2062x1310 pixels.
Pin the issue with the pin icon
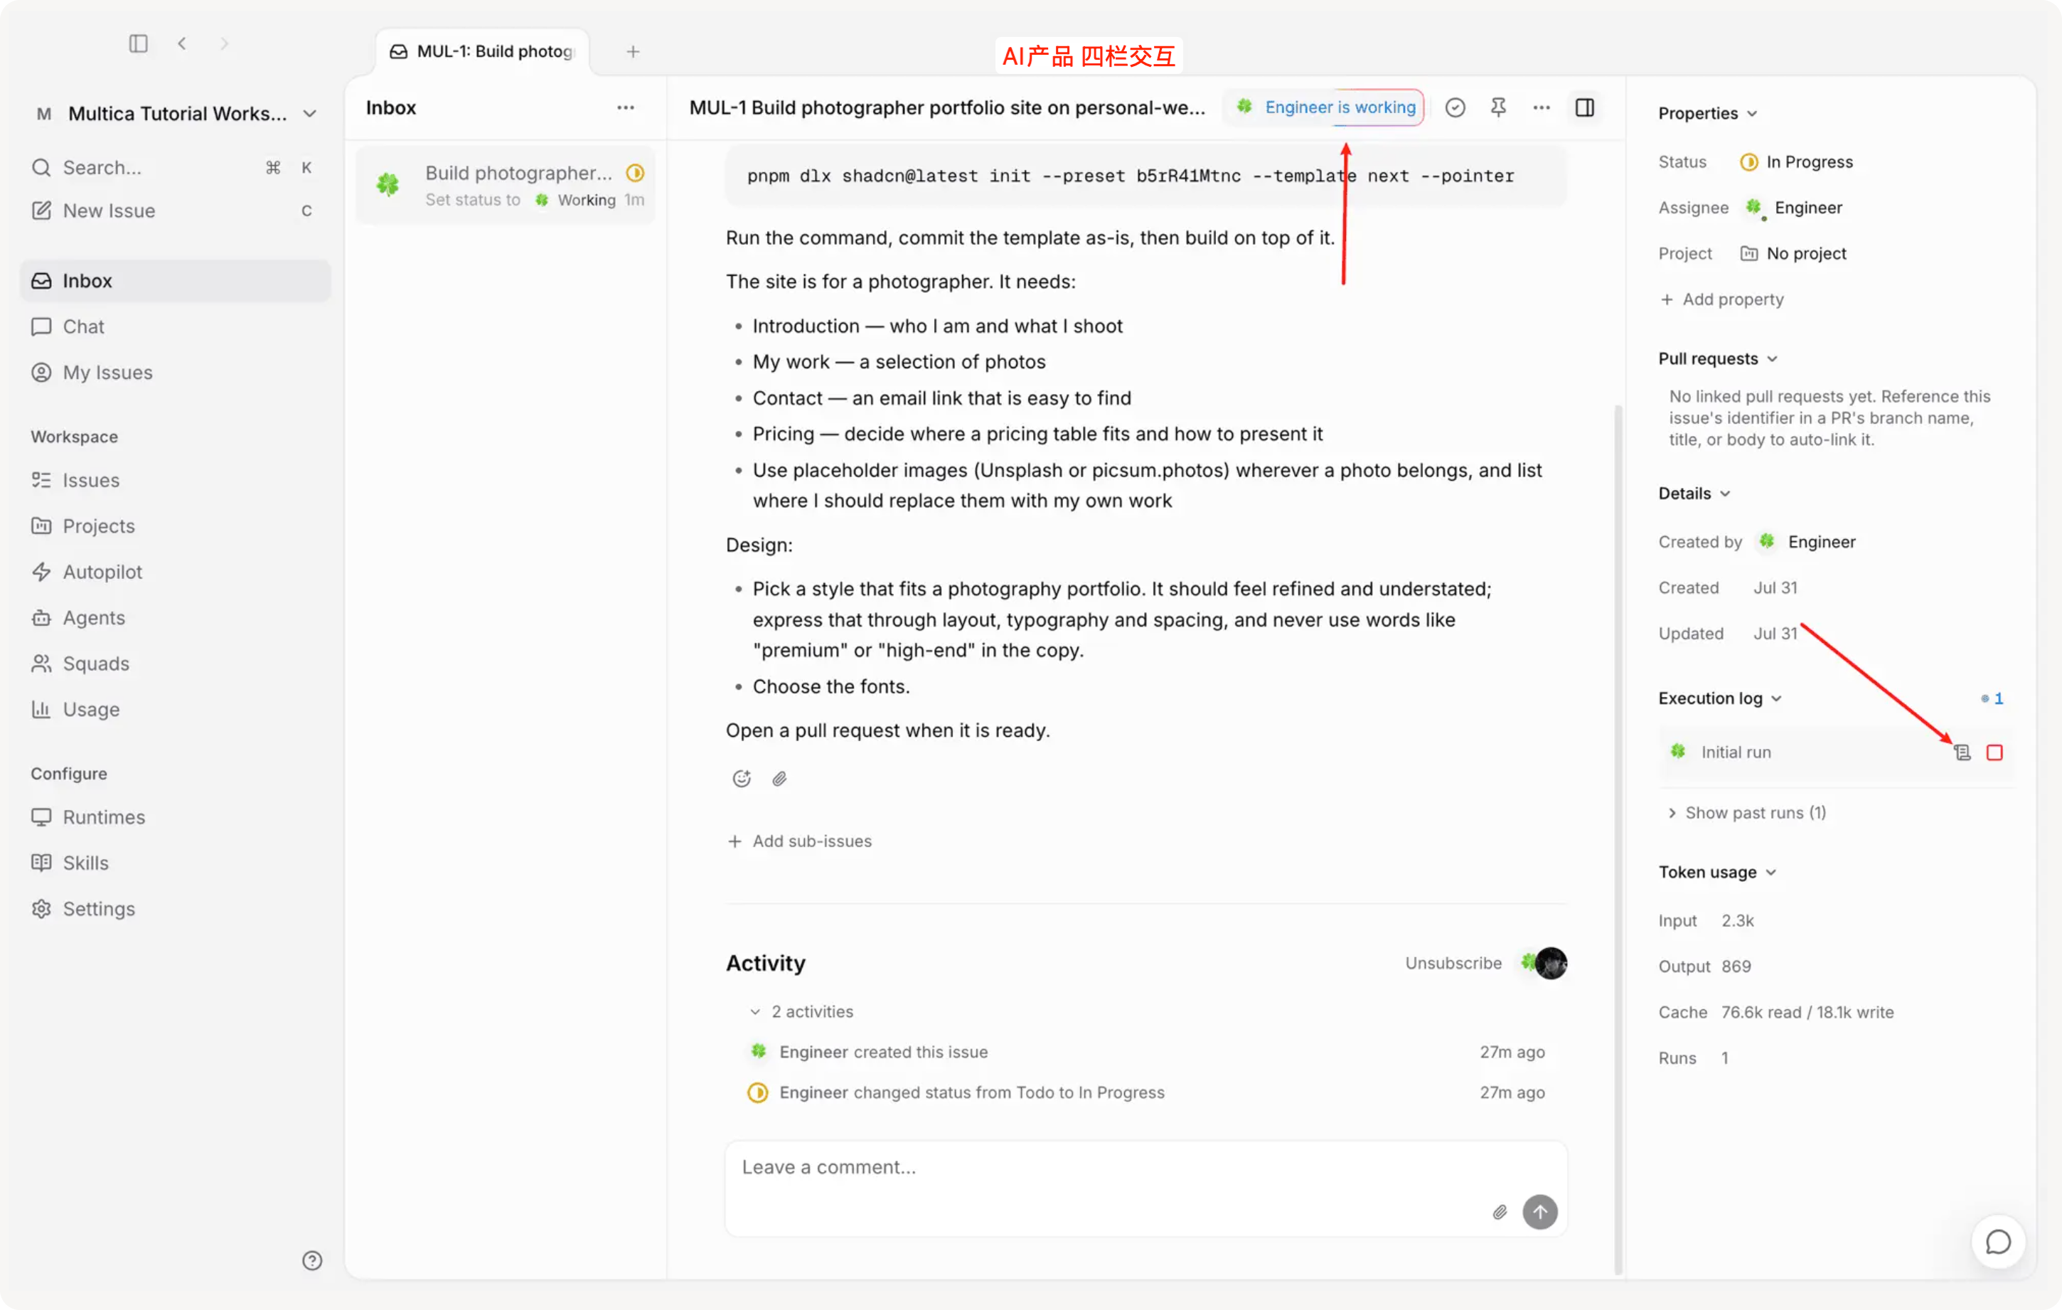pyautogui.click(x=1499, y=107)
